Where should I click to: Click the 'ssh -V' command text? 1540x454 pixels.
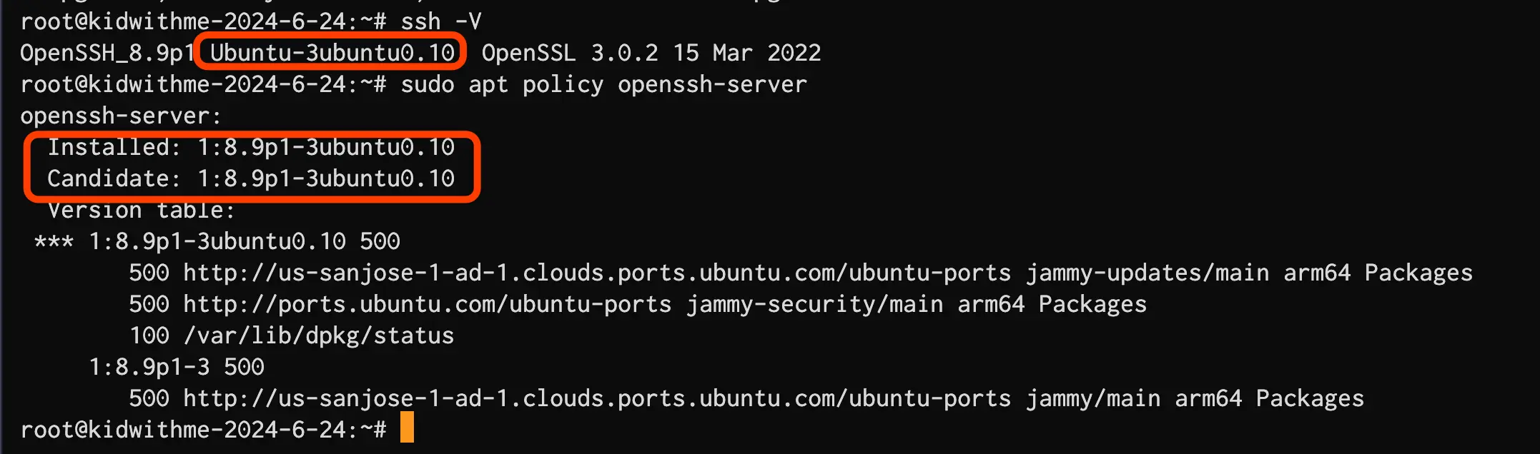[x=441, y=21]
